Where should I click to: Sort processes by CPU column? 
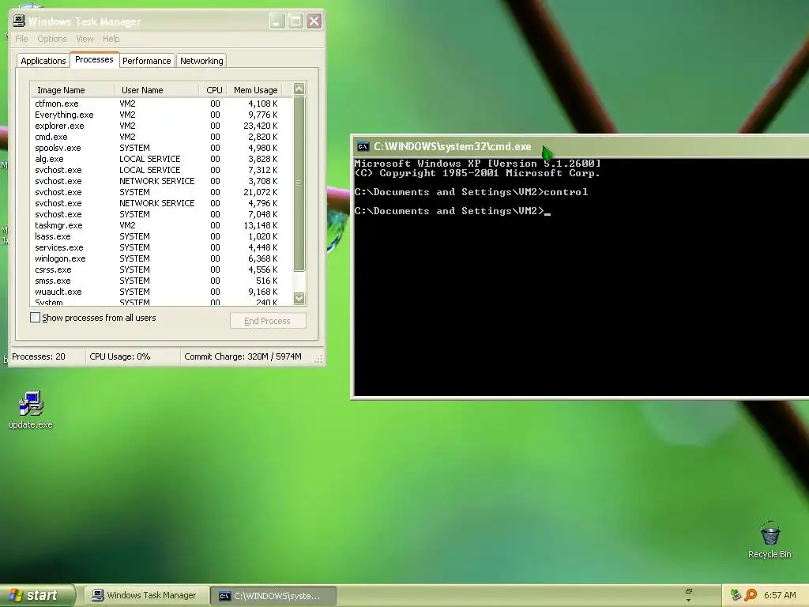pos(213,90)
